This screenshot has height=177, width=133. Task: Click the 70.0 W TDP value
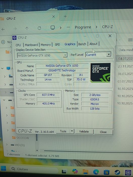pos(81,79)
